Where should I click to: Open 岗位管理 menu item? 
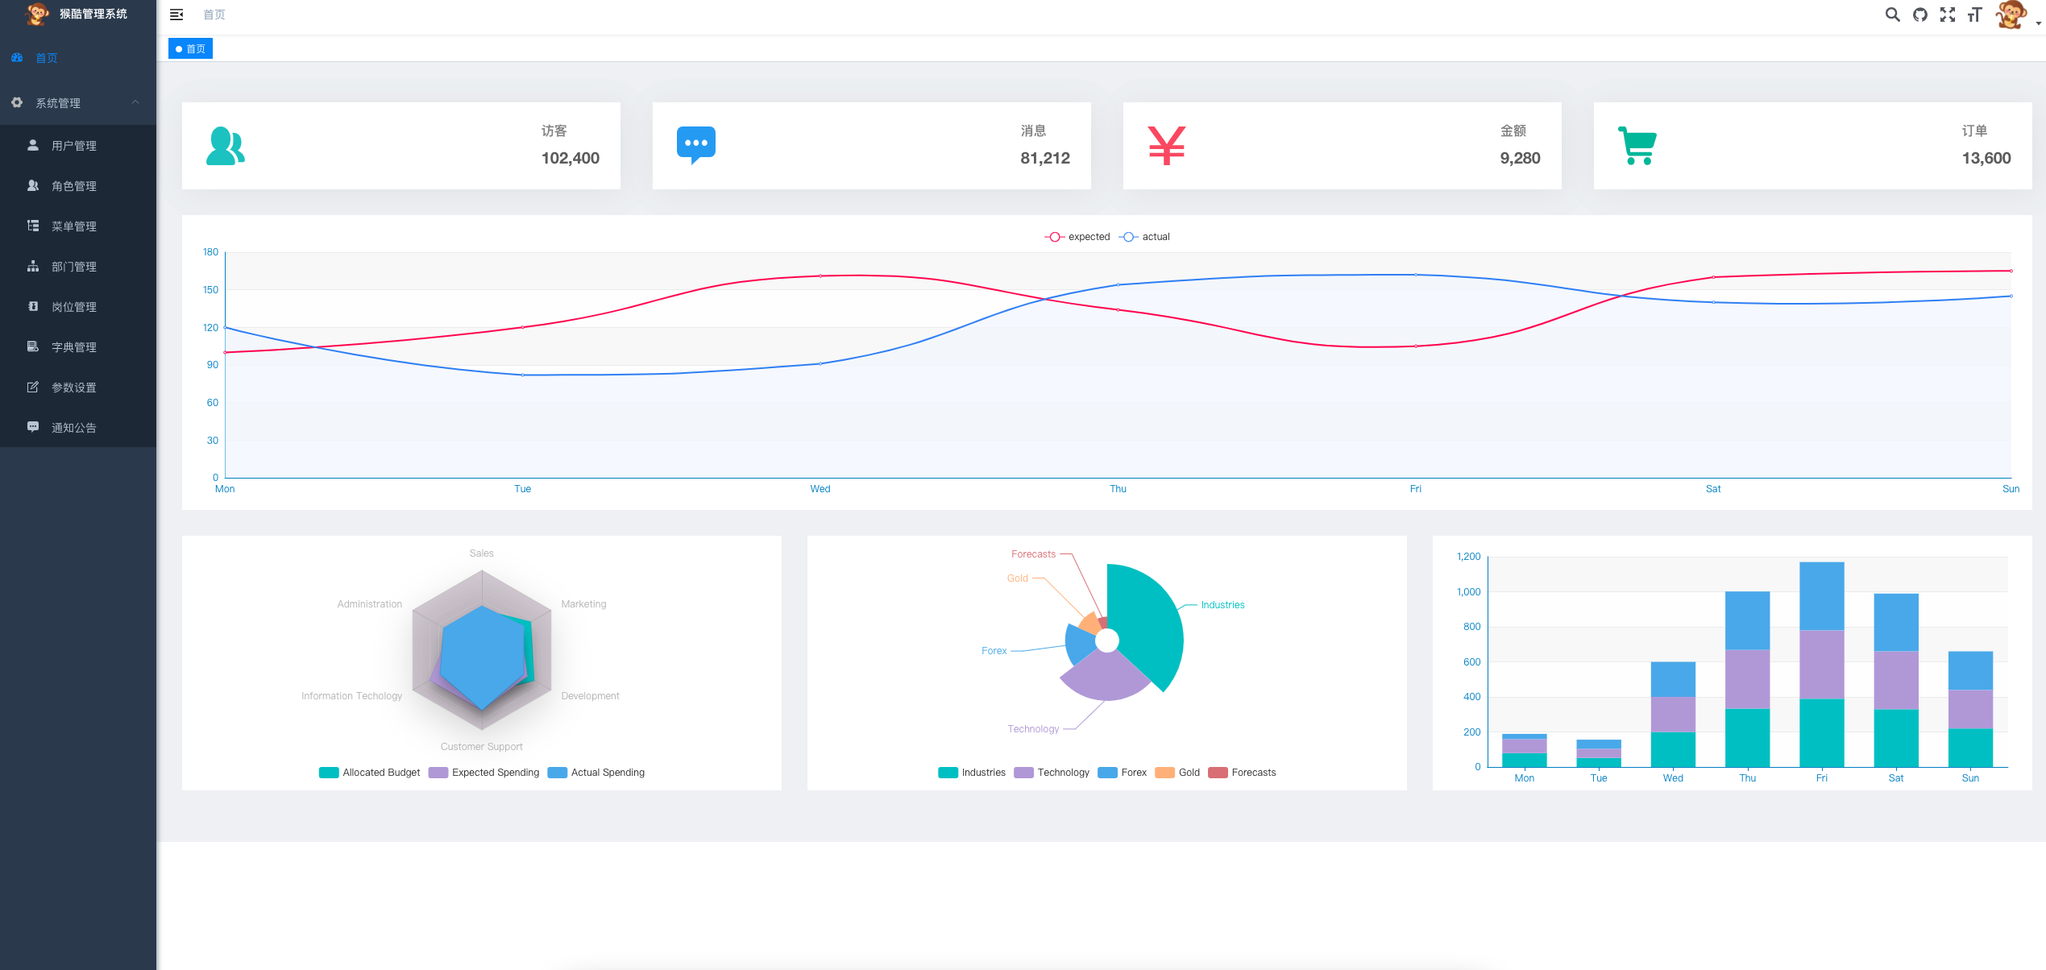coord(78,307)
